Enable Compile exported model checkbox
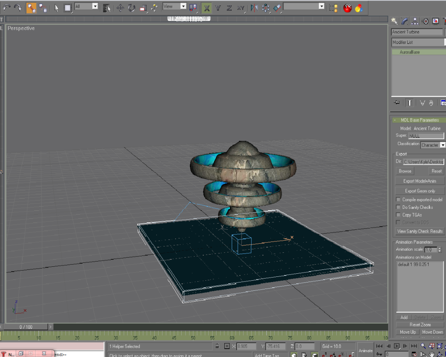The height and width of the screenshot is (357, 446). click(398, 200)
